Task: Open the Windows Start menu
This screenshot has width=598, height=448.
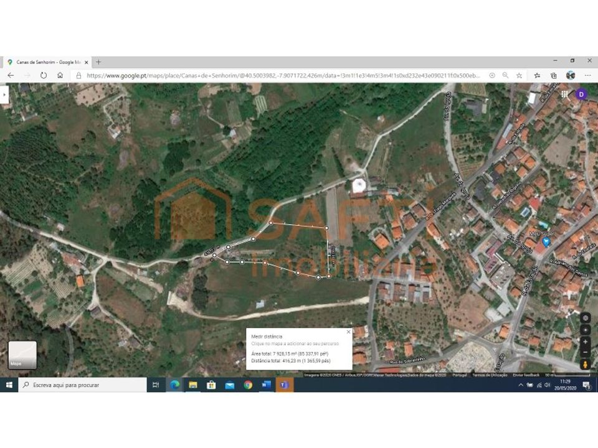Action: [x=9, y=385]
